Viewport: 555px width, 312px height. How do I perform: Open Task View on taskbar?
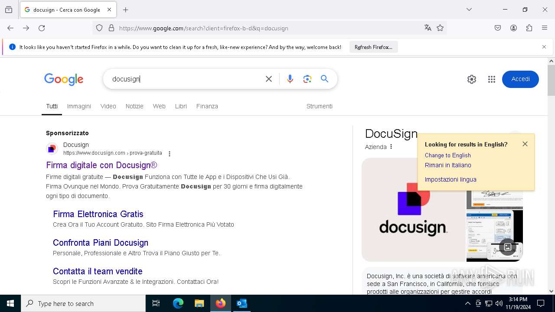click(x=156, y=303)
